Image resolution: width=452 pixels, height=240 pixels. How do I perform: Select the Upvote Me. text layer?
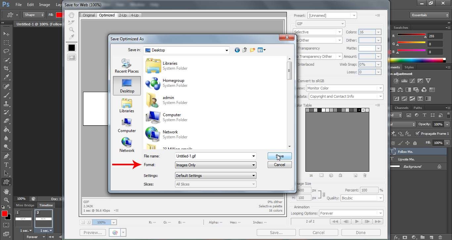[x=406, y=159]
